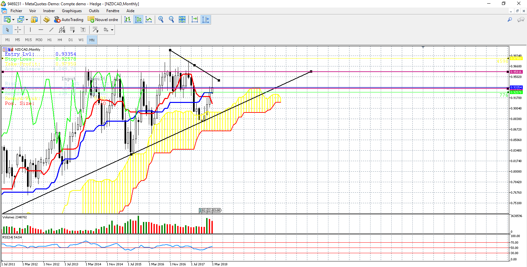Select the horizontal line tool
Screen dimensions: 527x267
pyautogui.click(x=41, y=30)
